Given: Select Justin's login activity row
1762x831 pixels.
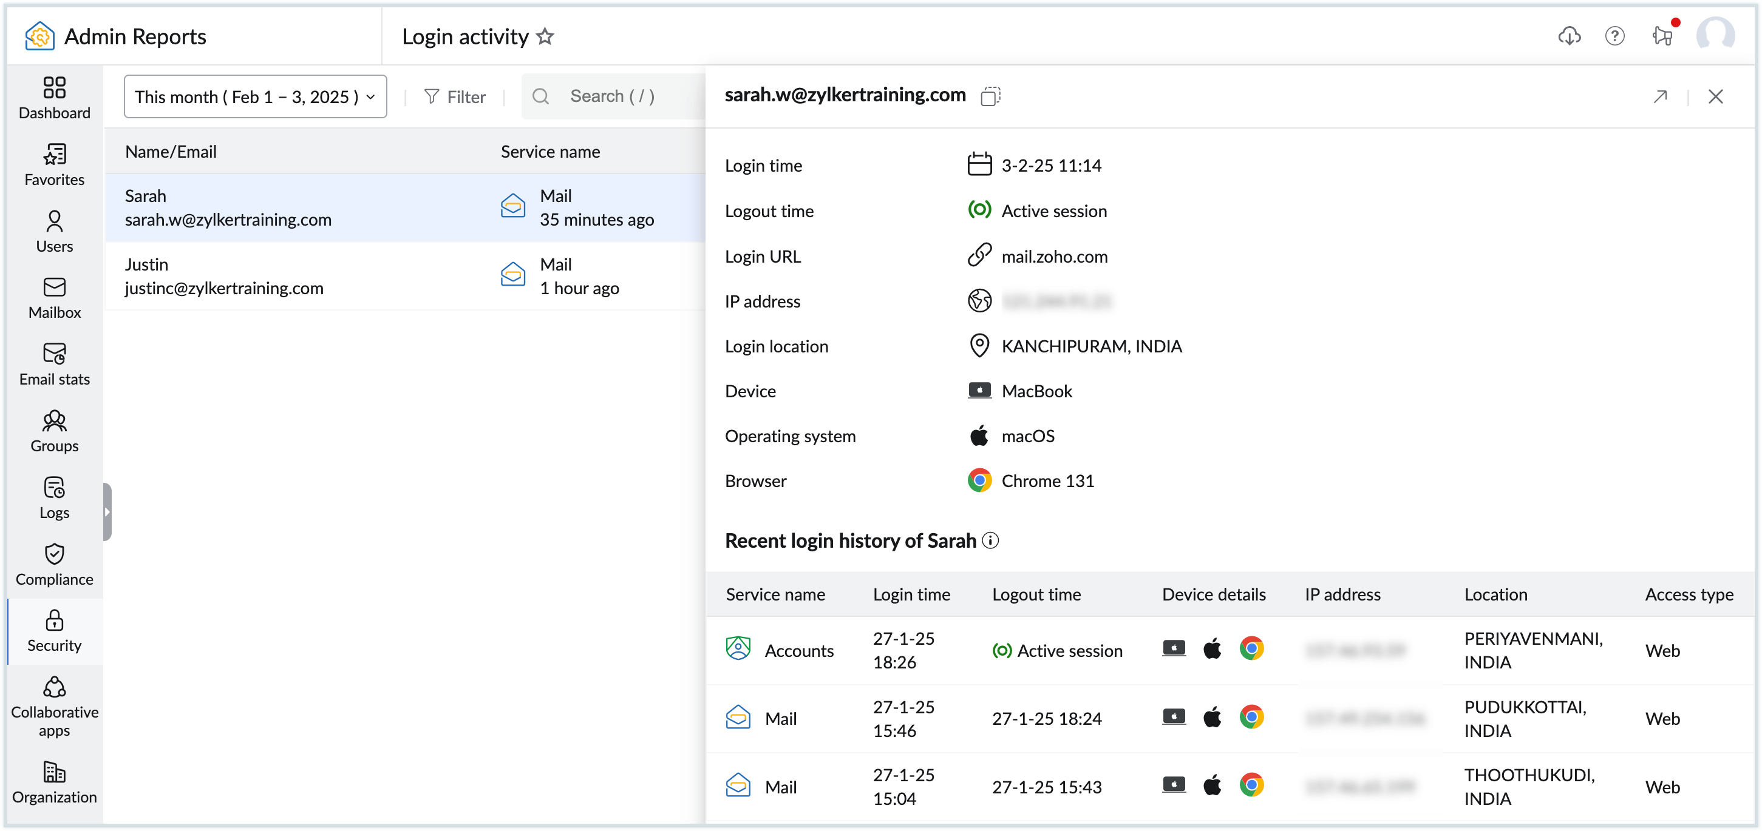Looking at the screenshot, I should point(408,276).
